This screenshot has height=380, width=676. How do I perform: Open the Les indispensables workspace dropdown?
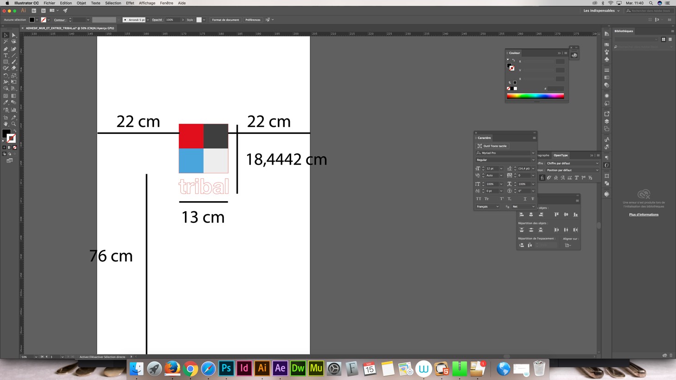pos(601,11)
